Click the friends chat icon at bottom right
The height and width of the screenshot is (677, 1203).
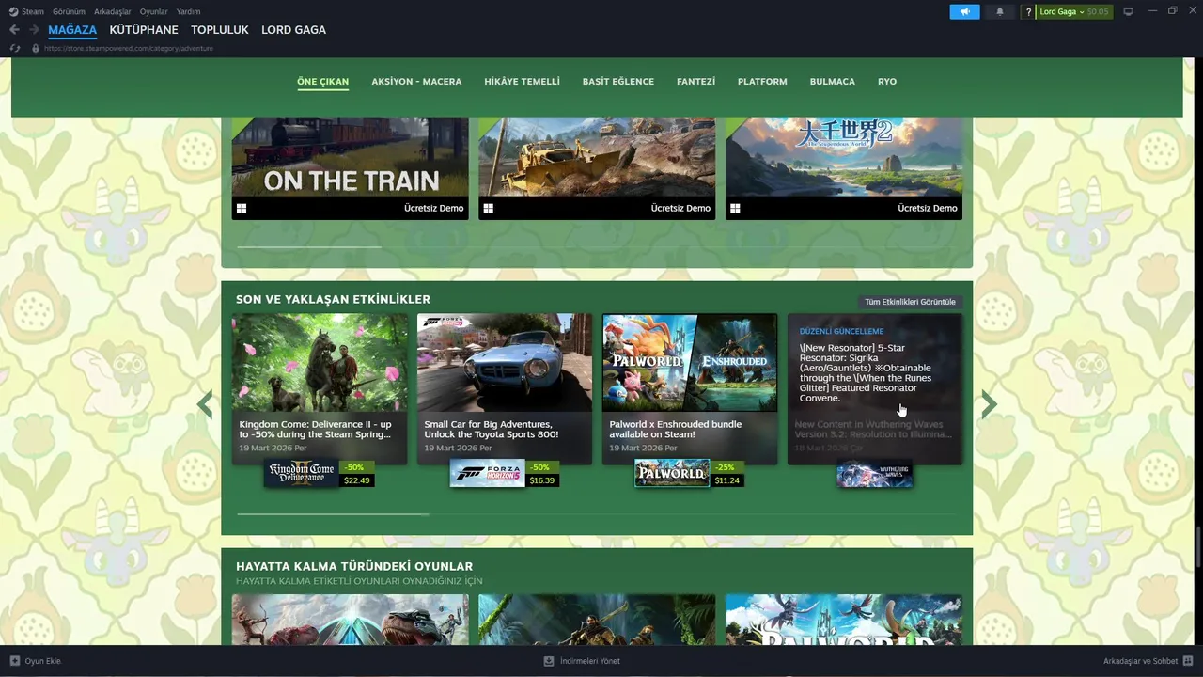pyautogui.click(x=1188, y=661)
